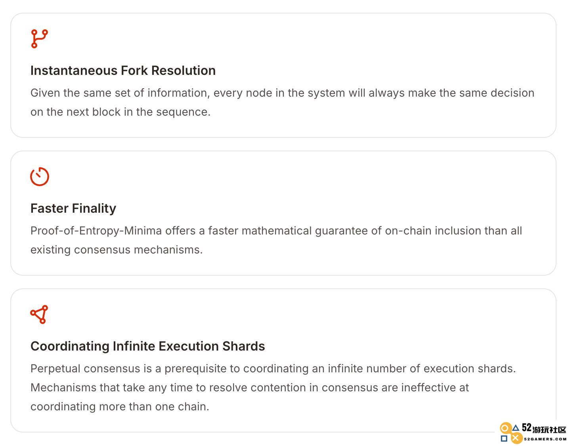570x446 pixels.
Task: Click the 'Given the same set of information' paragraph
Action: (282, 102)
